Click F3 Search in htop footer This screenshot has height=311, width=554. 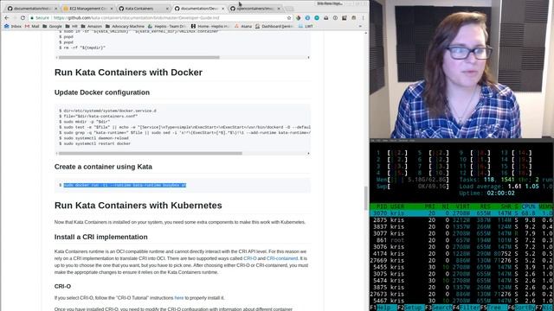(x=439, y=308)
